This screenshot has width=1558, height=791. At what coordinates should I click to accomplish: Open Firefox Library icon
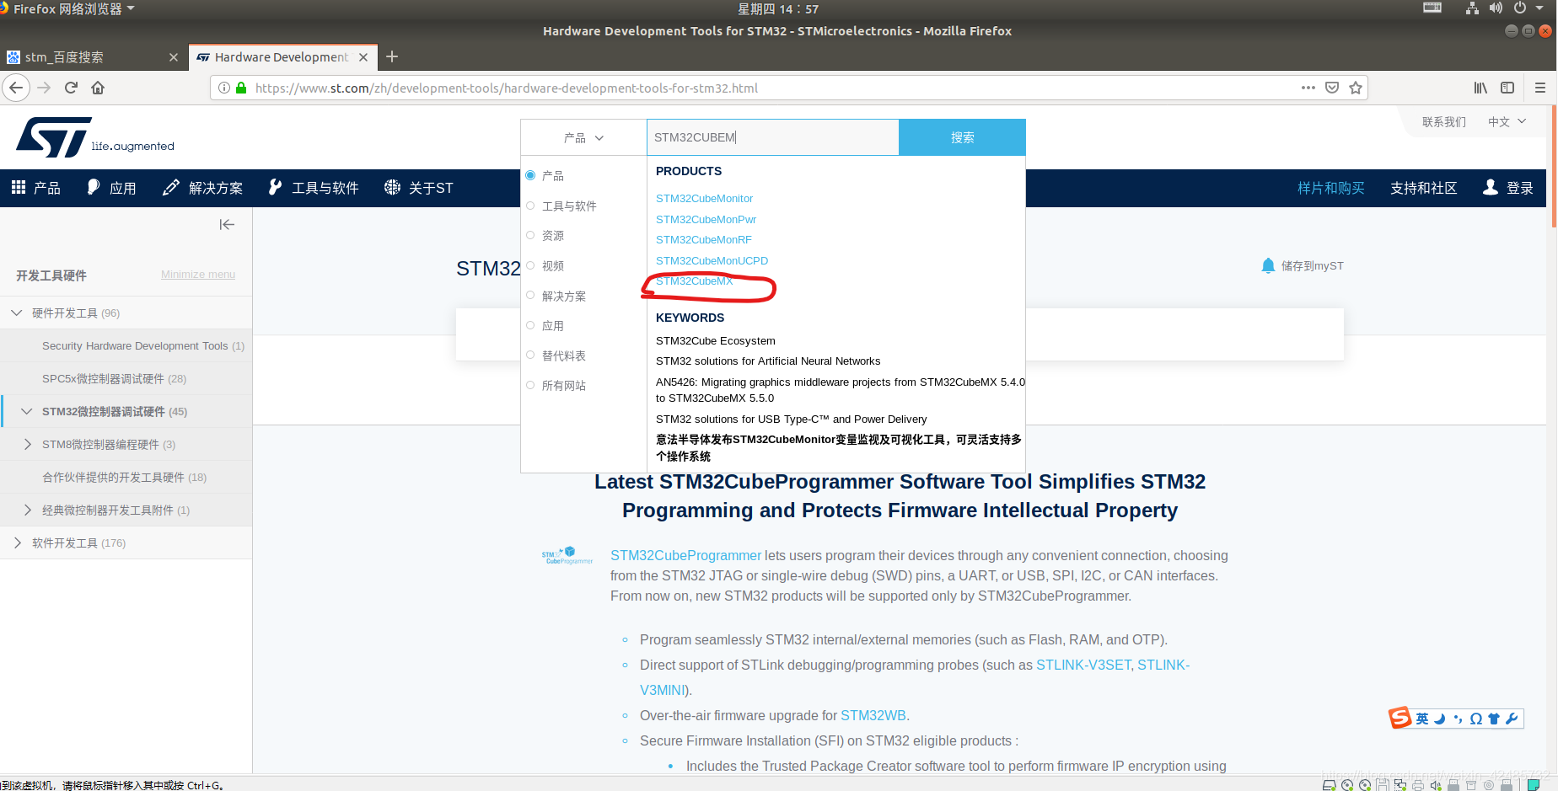1480,88
